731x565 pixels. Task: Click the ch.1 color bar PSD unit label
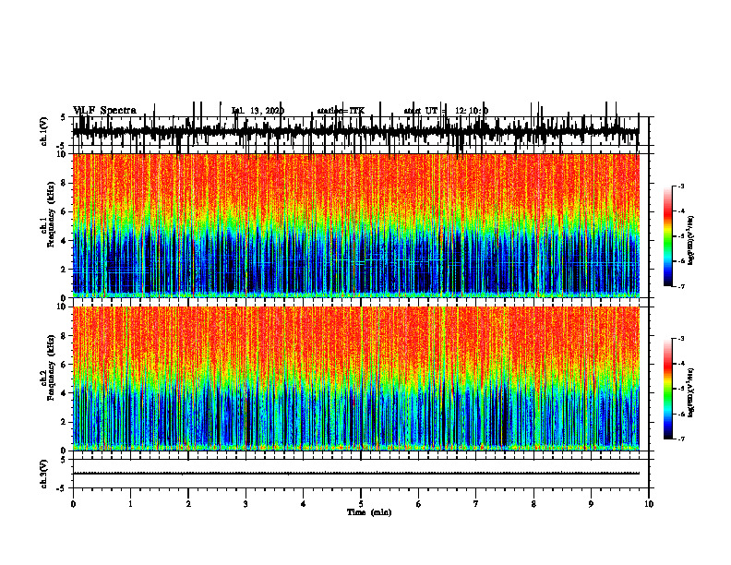click(691, 241)
